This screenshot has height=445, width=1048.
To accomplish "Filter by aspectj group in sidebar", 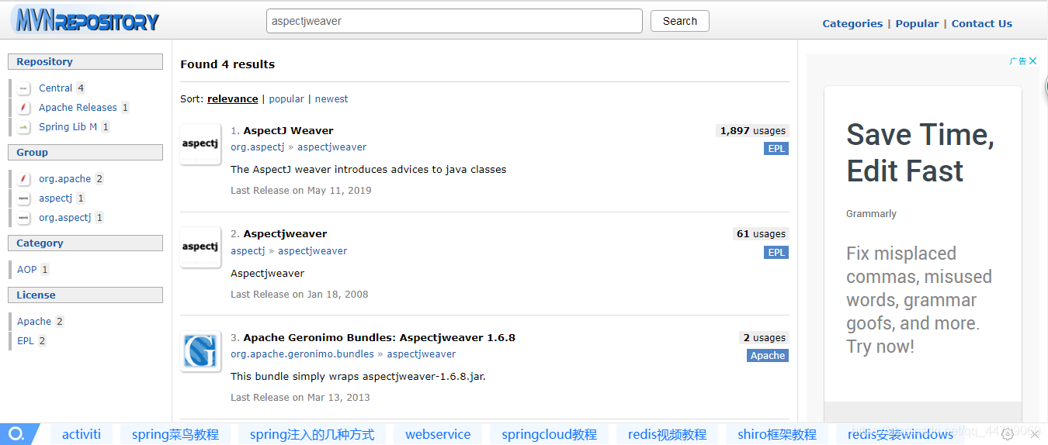I will (55, 198).
